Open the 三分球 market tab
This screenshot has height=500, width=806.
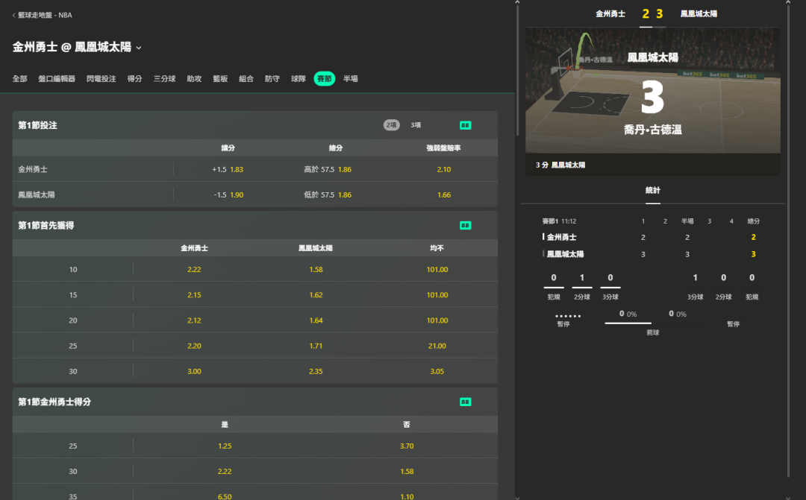(164, 79)
